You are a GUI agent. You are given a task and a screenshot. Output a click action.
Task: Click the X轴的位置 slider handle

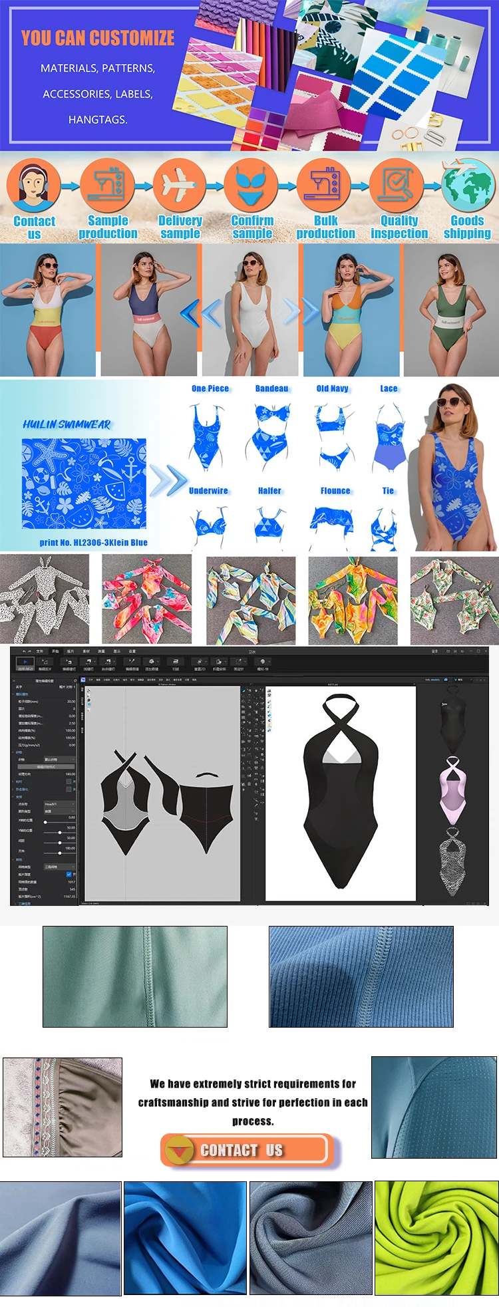click(45, 822)
